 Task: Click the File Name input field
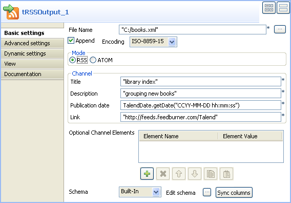[193, 30]
